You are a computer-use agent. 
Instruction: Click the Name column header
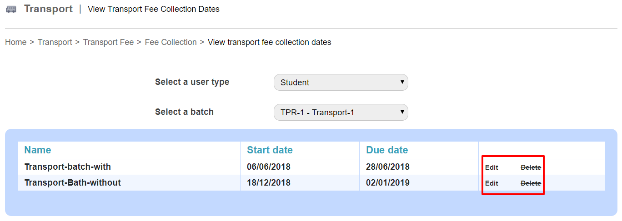[38, 150]
